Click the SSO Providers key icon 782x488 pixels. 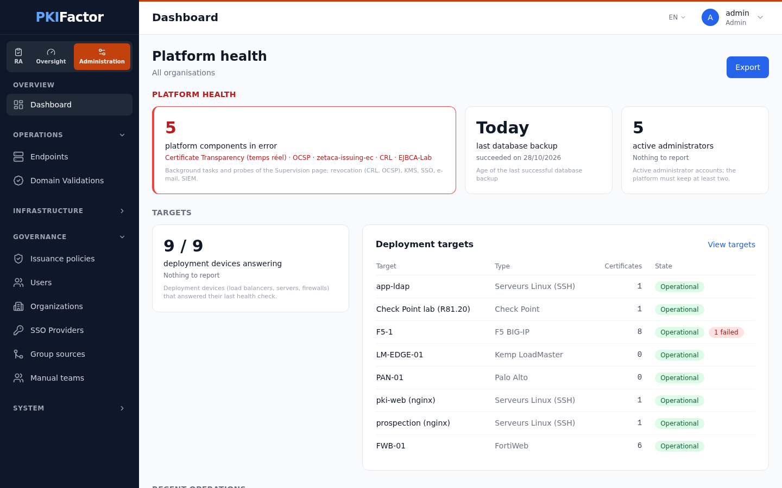(x=18, y=330)
